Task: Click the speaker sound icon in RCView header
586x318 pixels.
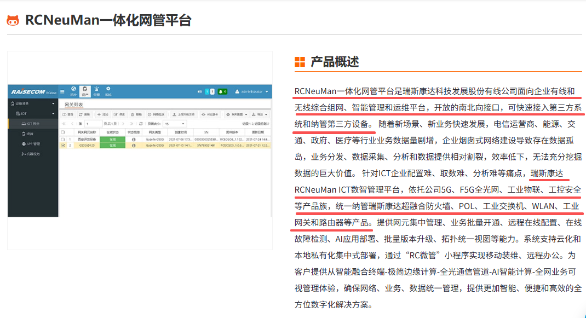Action: coord(199,91)
